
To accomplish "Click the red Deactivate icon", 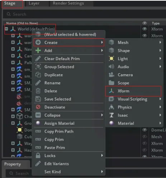I will pyautogui.click(x=38, y=107).
